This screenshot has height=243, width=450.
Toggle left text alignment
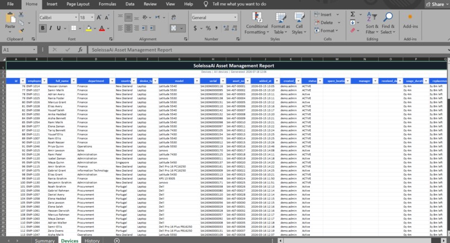click(x=120, y=28)
